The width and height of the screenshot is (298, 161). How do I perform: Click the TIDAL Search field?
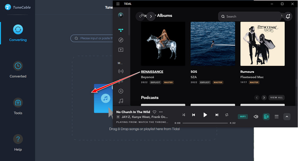[250, 16]
